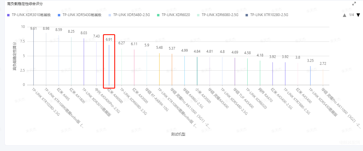Viewport: 363px width, 151px height.
Task: Select the bar valued 9.61
Action: point(33,57)
